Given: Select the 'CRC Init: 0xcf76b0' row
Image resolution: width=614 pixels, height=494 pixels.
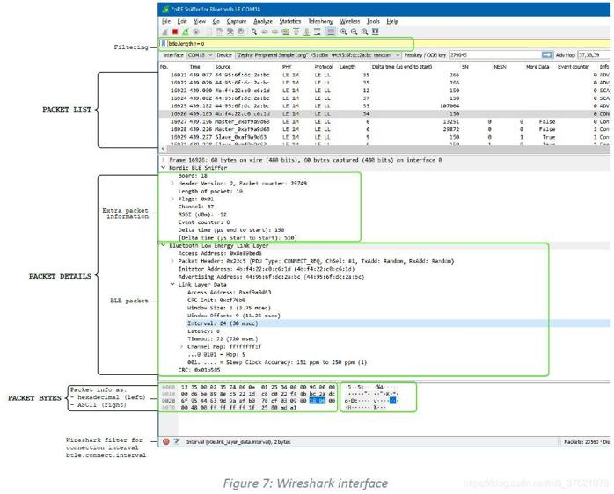Looking at the screenshot, I should 216,300.
